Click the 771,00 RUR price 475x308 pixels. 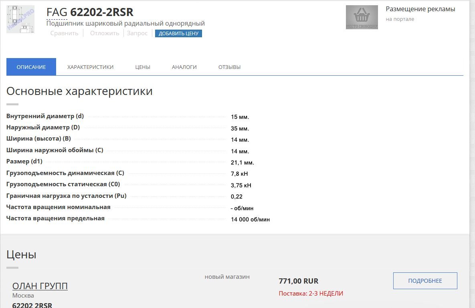pyautogui.click(x=298, y=281)
